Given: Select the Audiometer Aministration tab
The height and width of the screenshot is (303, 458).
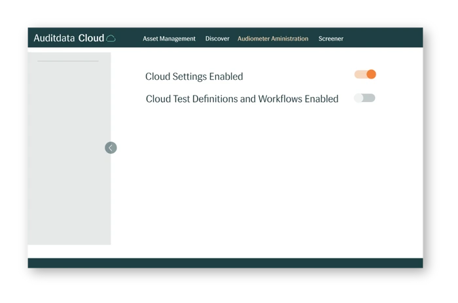Looking at the screenshot, I should click(x=273, y=39).
